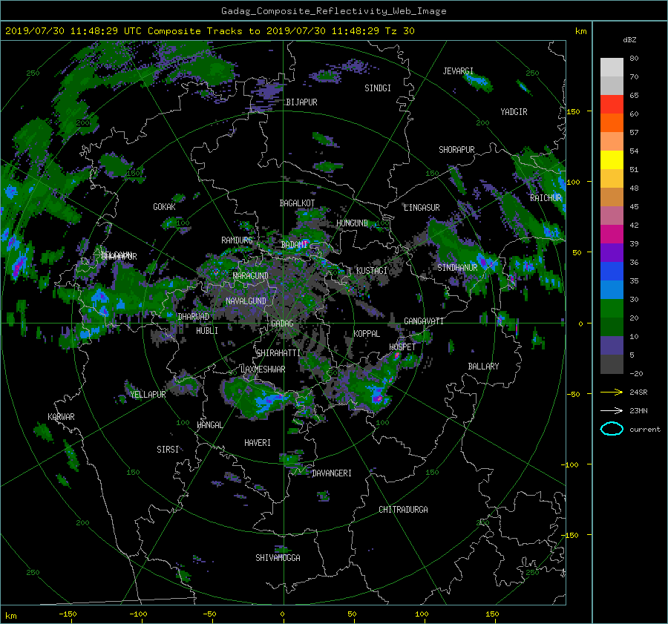
Task: Click the HOSPET city label
Action: coord(402,347)
